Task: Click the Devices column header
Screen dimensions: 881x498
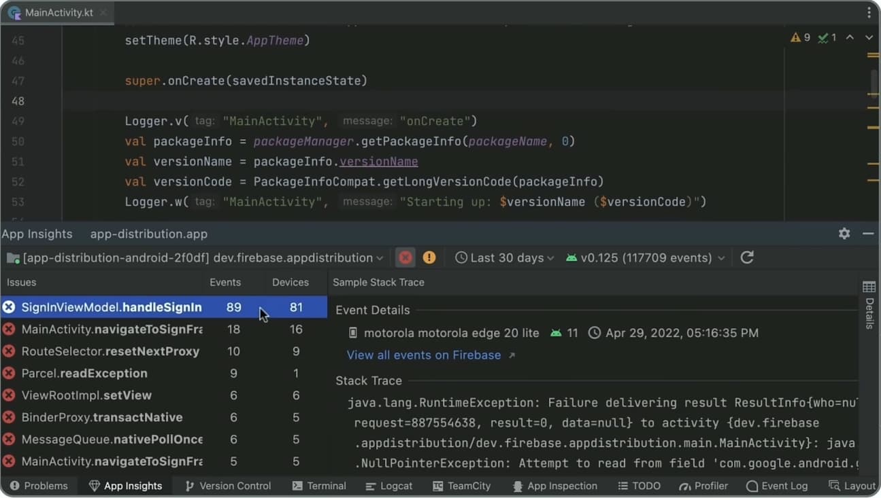Action: click(290, 282)
